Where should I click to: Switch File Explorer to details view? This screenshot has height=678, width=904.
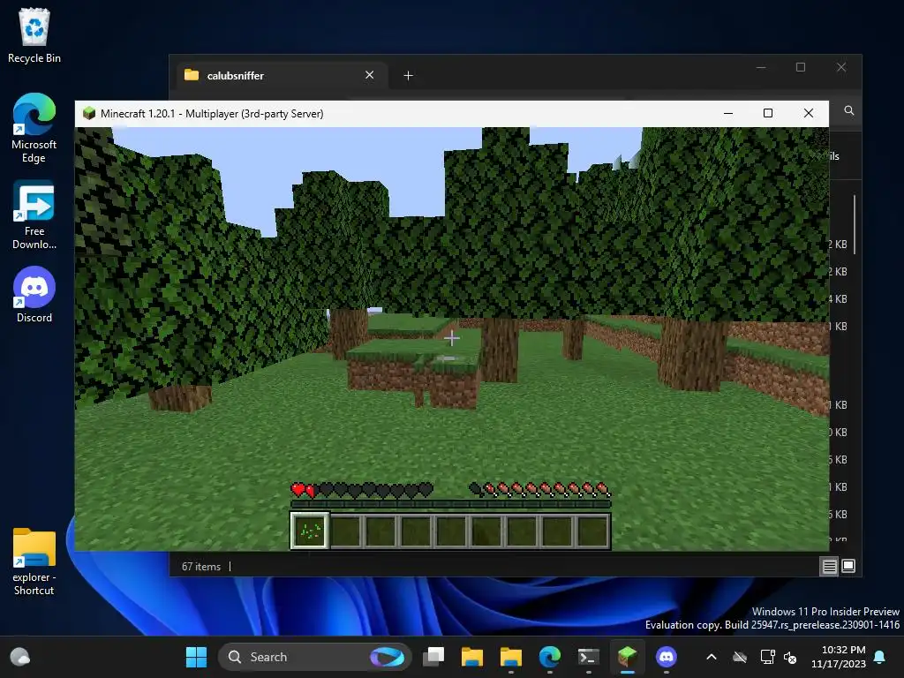830,567
